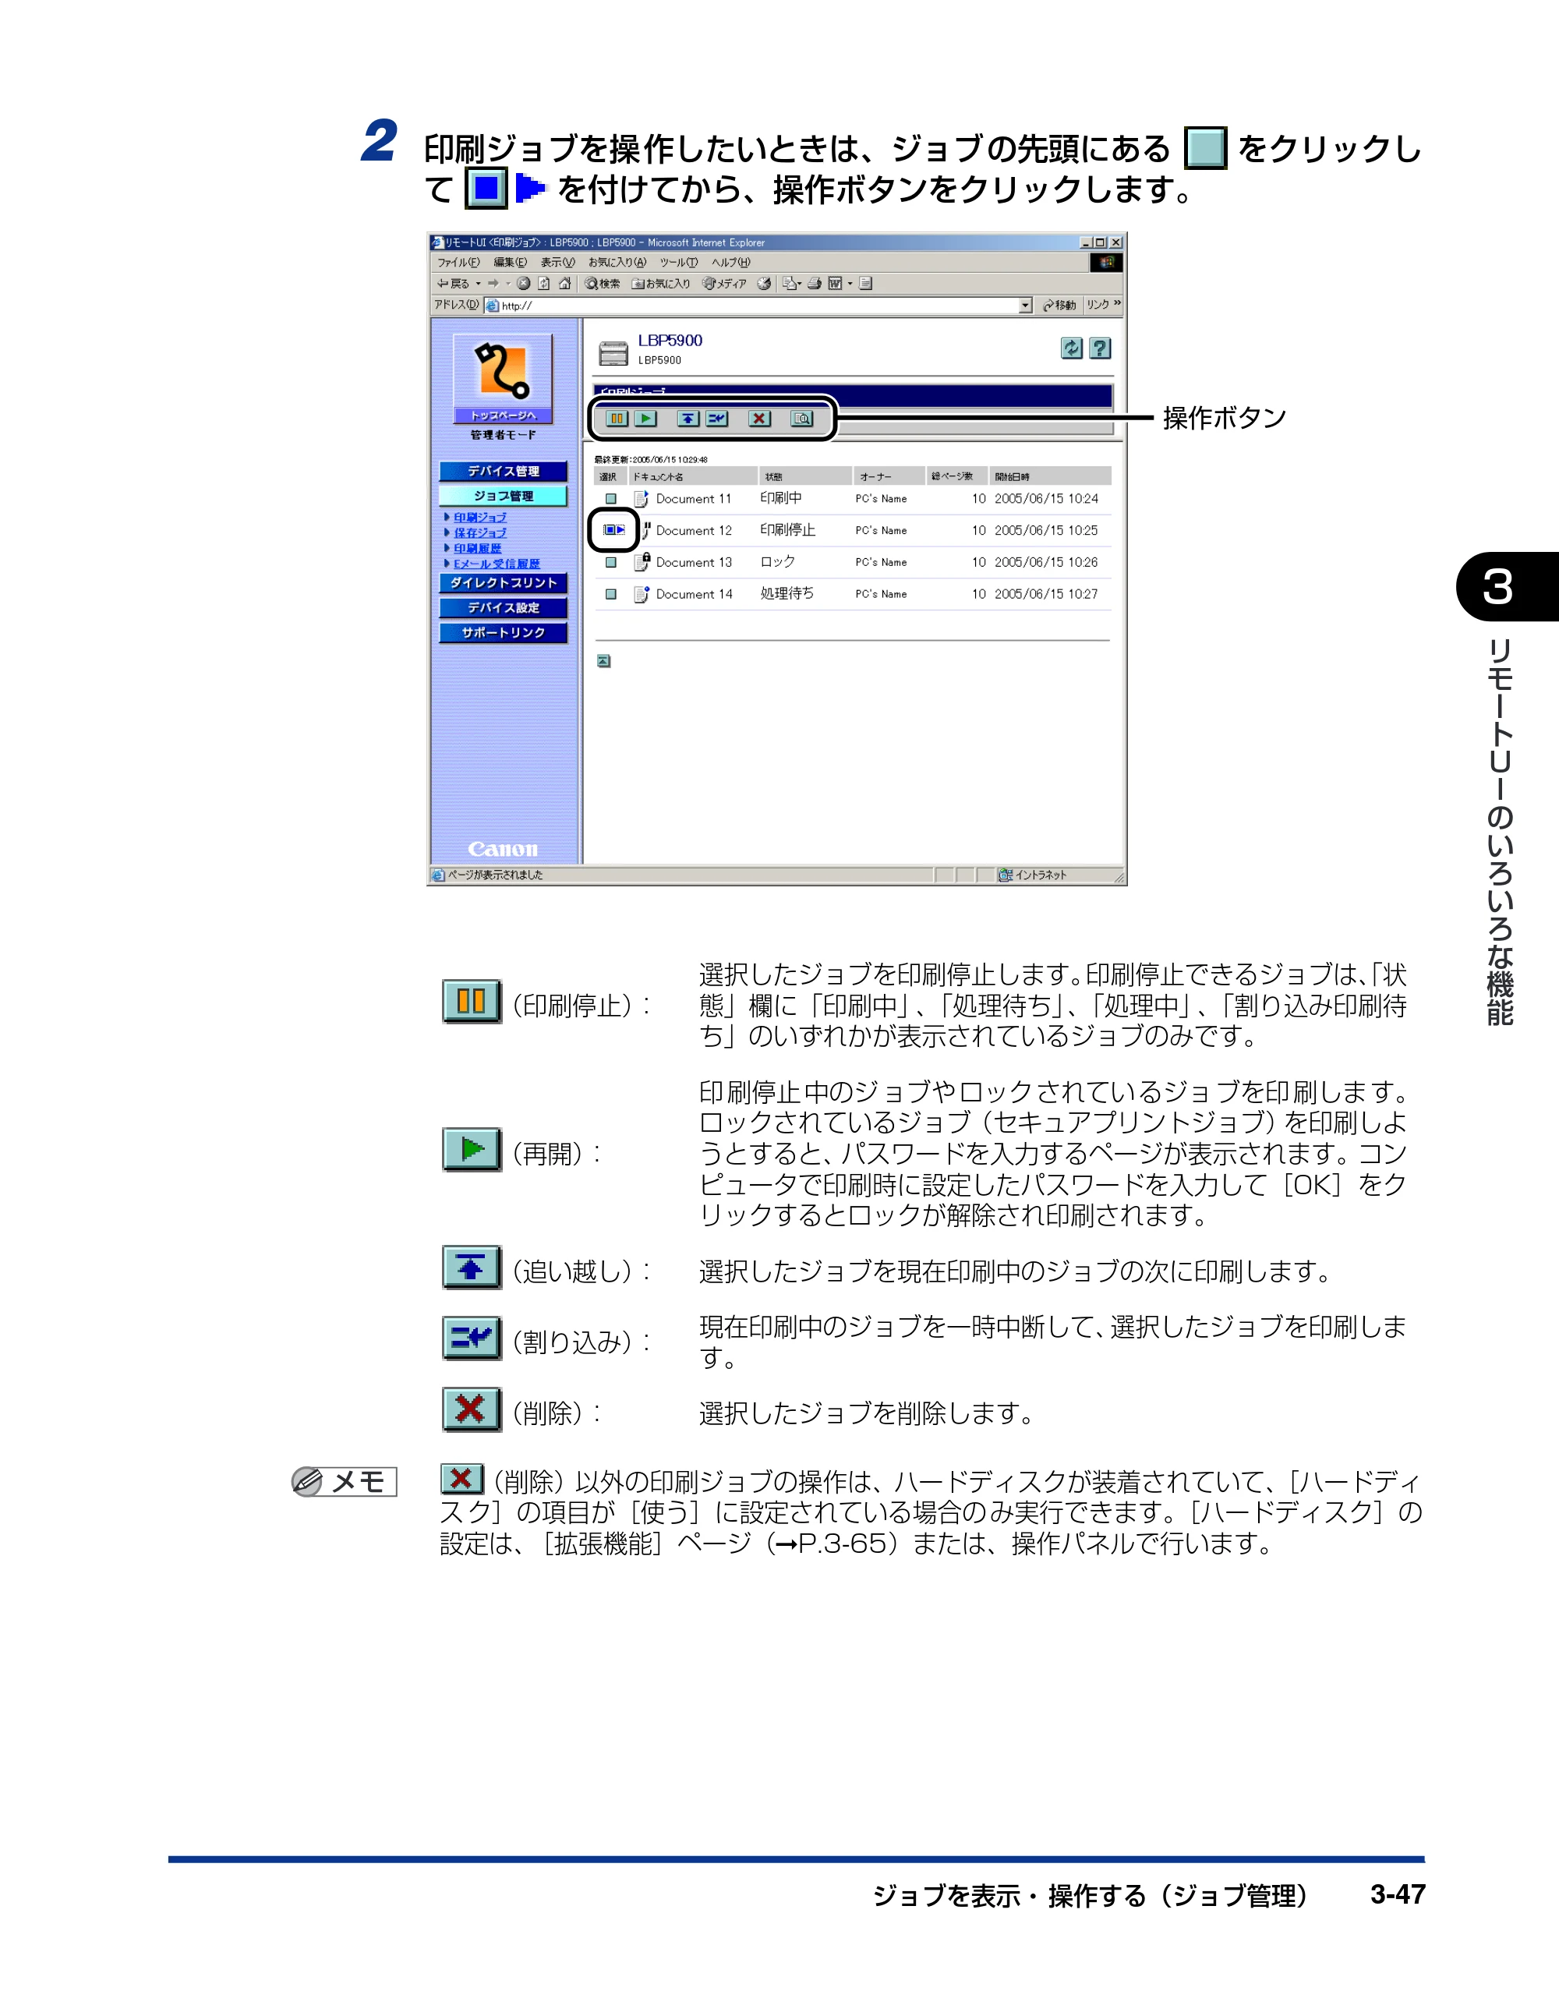Open the 印刷ジョブ link in sidebar
Image resolution: width=1559 pixels, height=2005 pixels.
pyautogui.click(x=479, y=518)
